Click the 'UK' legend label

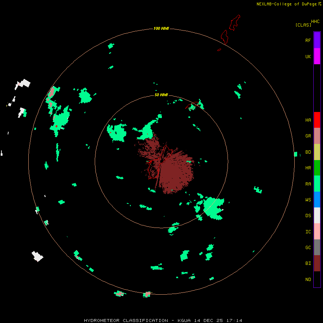point(308,56)
